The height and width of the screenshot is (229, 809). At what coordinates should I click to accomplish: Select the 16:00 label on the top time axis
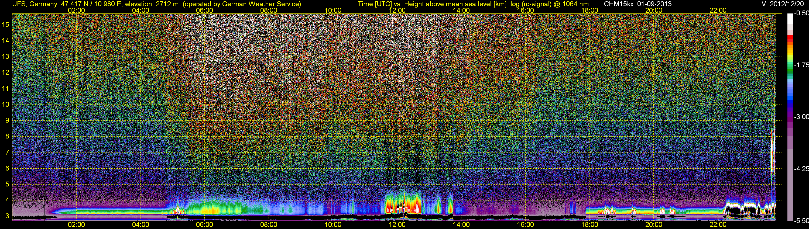tap(525, 10)
